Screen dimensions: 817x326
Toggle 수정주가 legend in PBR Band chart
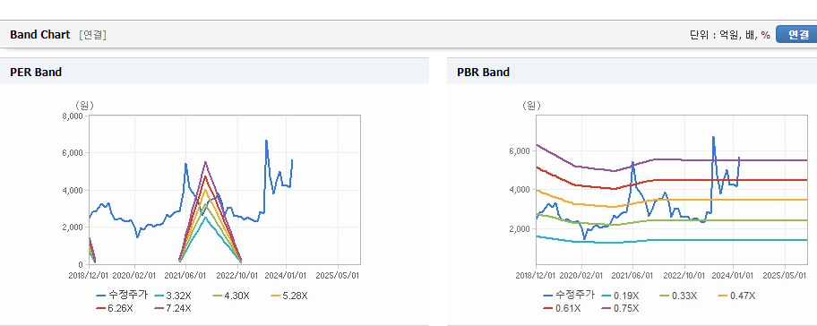click(x=569, y=296)
